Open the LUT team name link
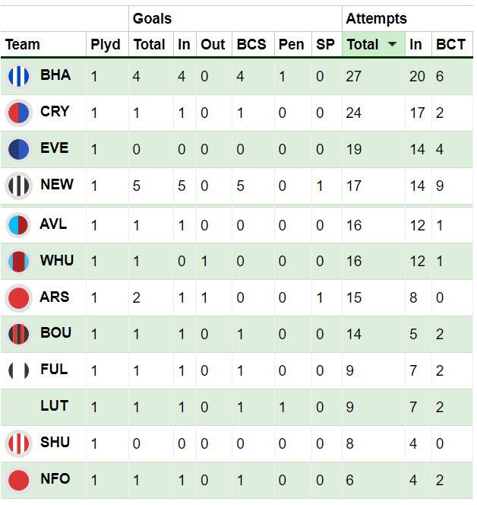 pyautogui.click(x=54, y=406)
